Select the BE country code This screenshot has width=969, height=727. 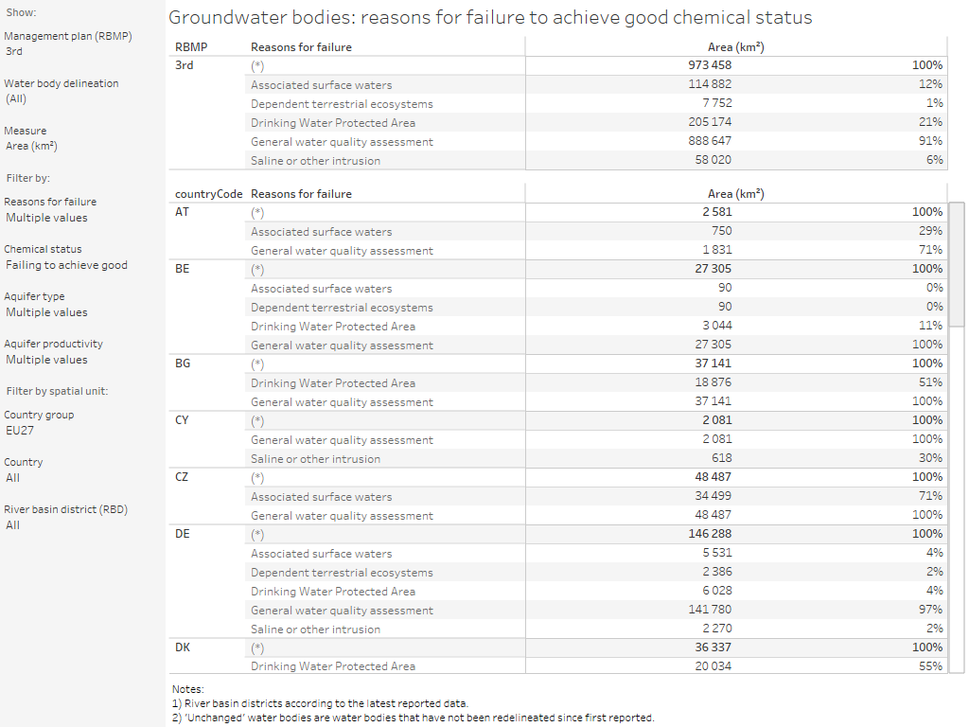click(x=183, y=268)
